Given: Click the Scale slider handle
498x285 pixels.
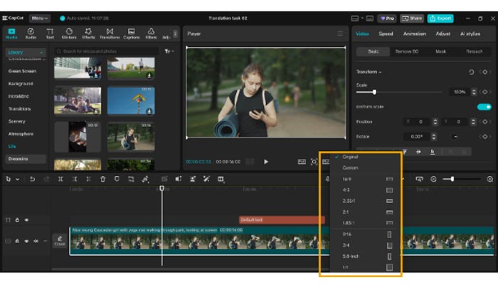Looking at the screenshot, I should [x=374, y=92].
